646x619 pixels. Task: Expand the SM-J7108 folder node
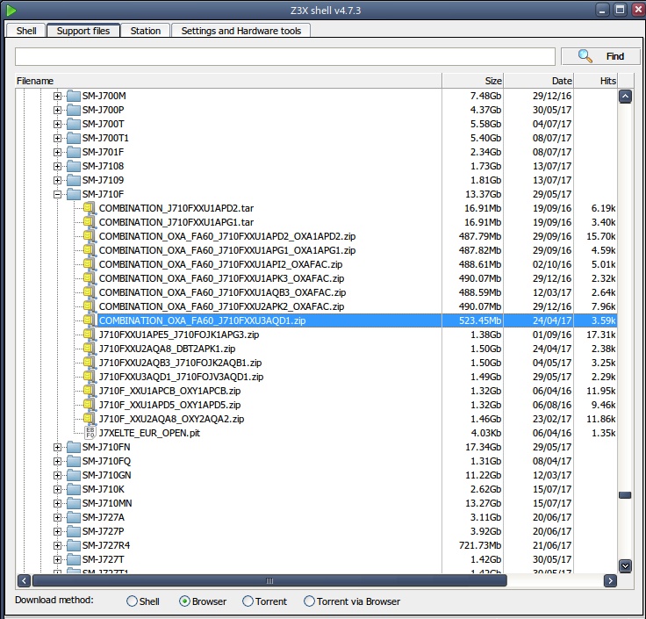57,166
